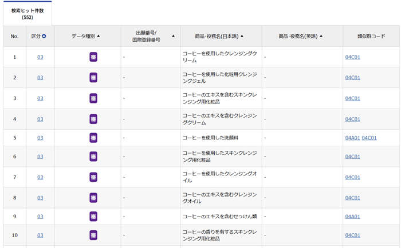Image resolution: width=401 pixels, height=248 pixels.
Task: Select text コーヒーの香りを有するスキンクレンジング用化粧品
Action: (219, 235)
